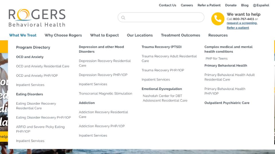Viewport: 275px width, 154px height.
Task: Open the Contact Us link
Action: pos(168,5)
